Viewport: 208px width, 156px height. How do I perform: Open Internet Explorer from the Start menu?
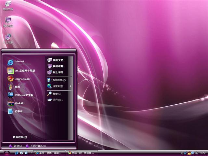pos(19,62)
